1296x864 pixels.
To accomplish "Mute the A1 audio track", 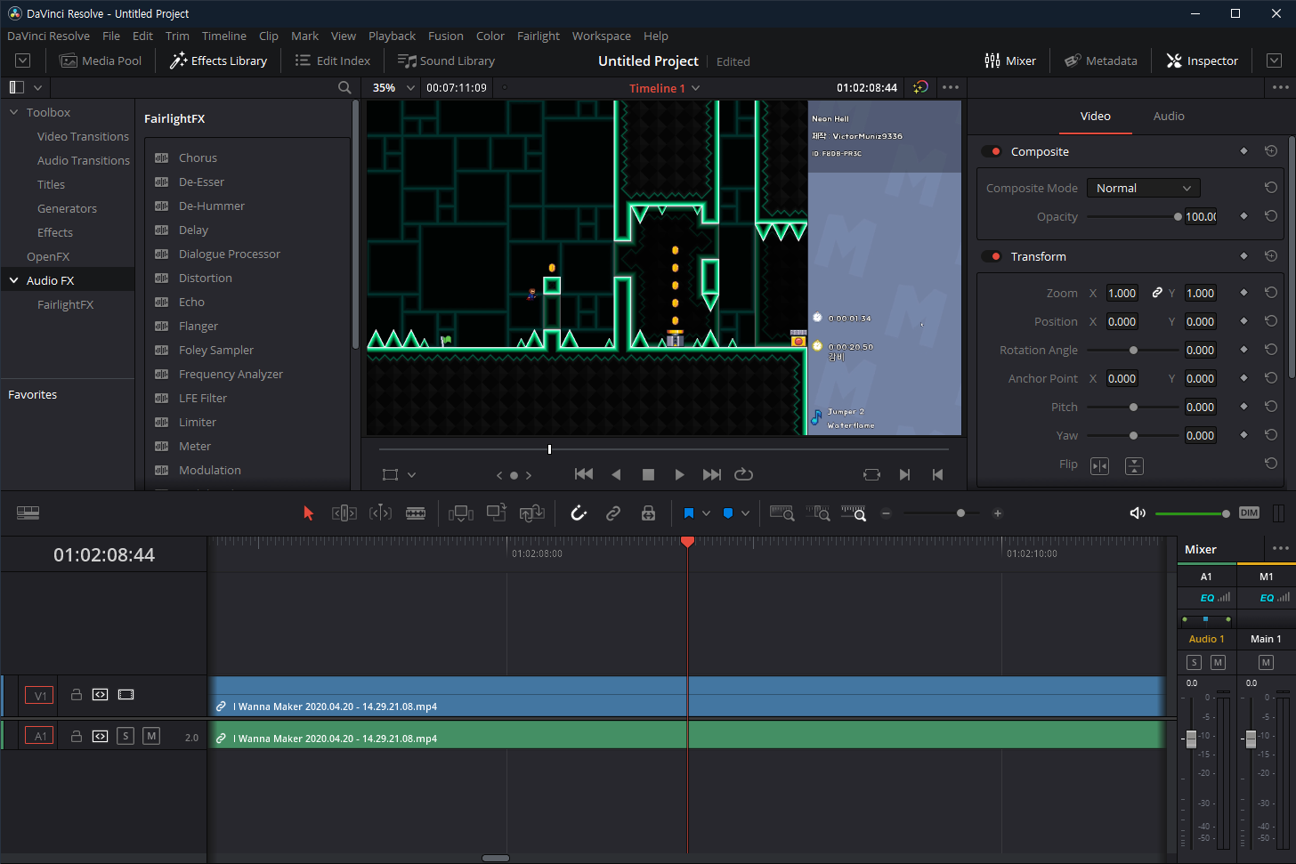I will [151, 736].
